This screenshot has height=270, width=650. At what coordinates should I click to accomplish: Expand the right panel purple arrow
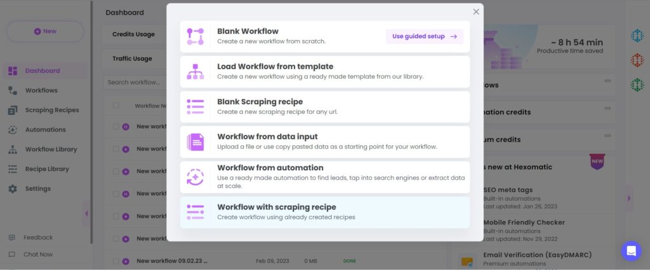(x=629, y=198)
